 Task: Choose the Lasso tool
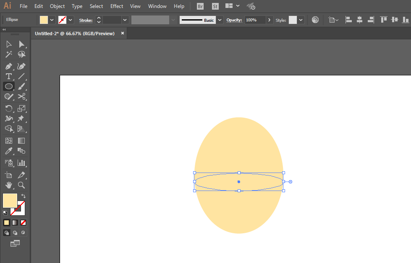point(21,54)
